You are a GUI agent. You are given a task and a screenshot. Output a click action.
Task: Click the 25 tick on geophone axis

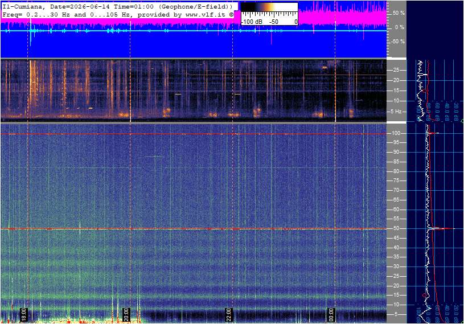(396, 70)
